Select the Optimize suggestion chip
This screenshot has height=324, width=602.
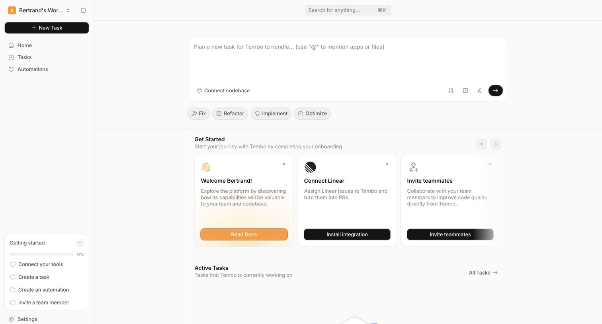[x=312, y=113]
